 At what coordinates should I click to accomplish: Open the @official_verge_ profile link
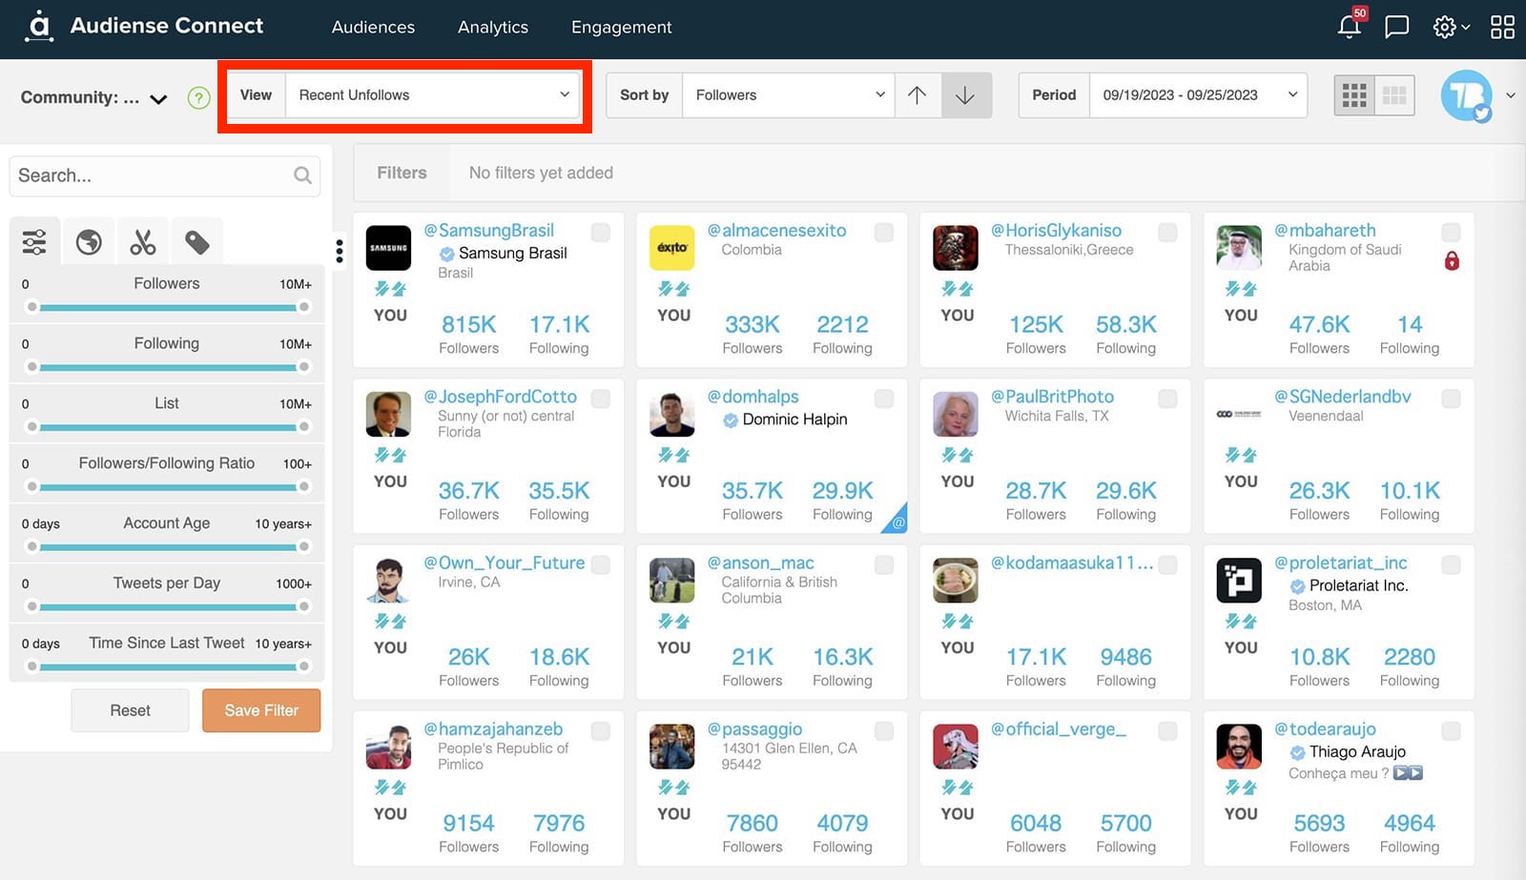[x=1059, y=729]
